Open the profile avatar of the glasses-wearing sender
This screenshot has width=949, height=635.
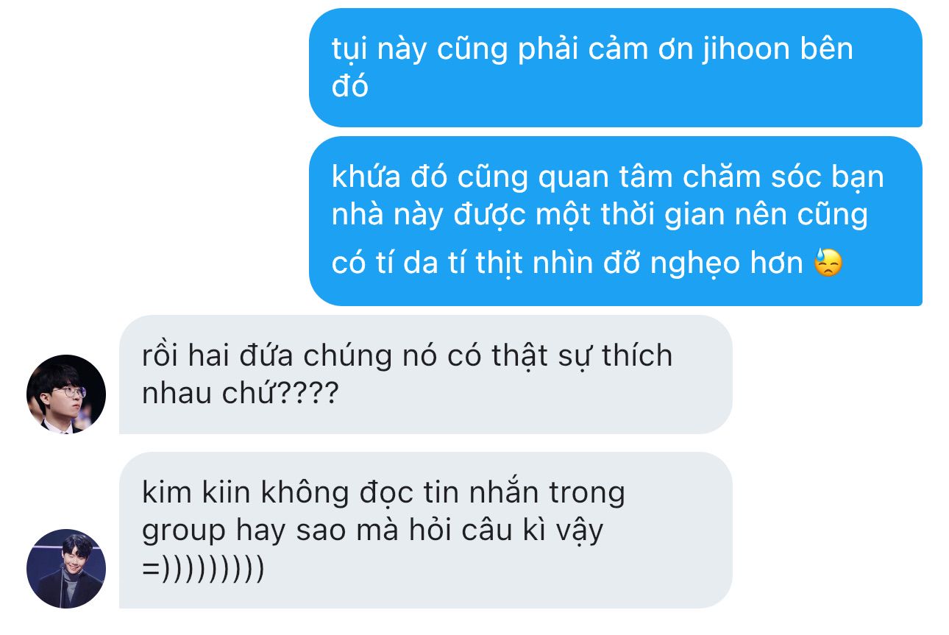point(66,394)
